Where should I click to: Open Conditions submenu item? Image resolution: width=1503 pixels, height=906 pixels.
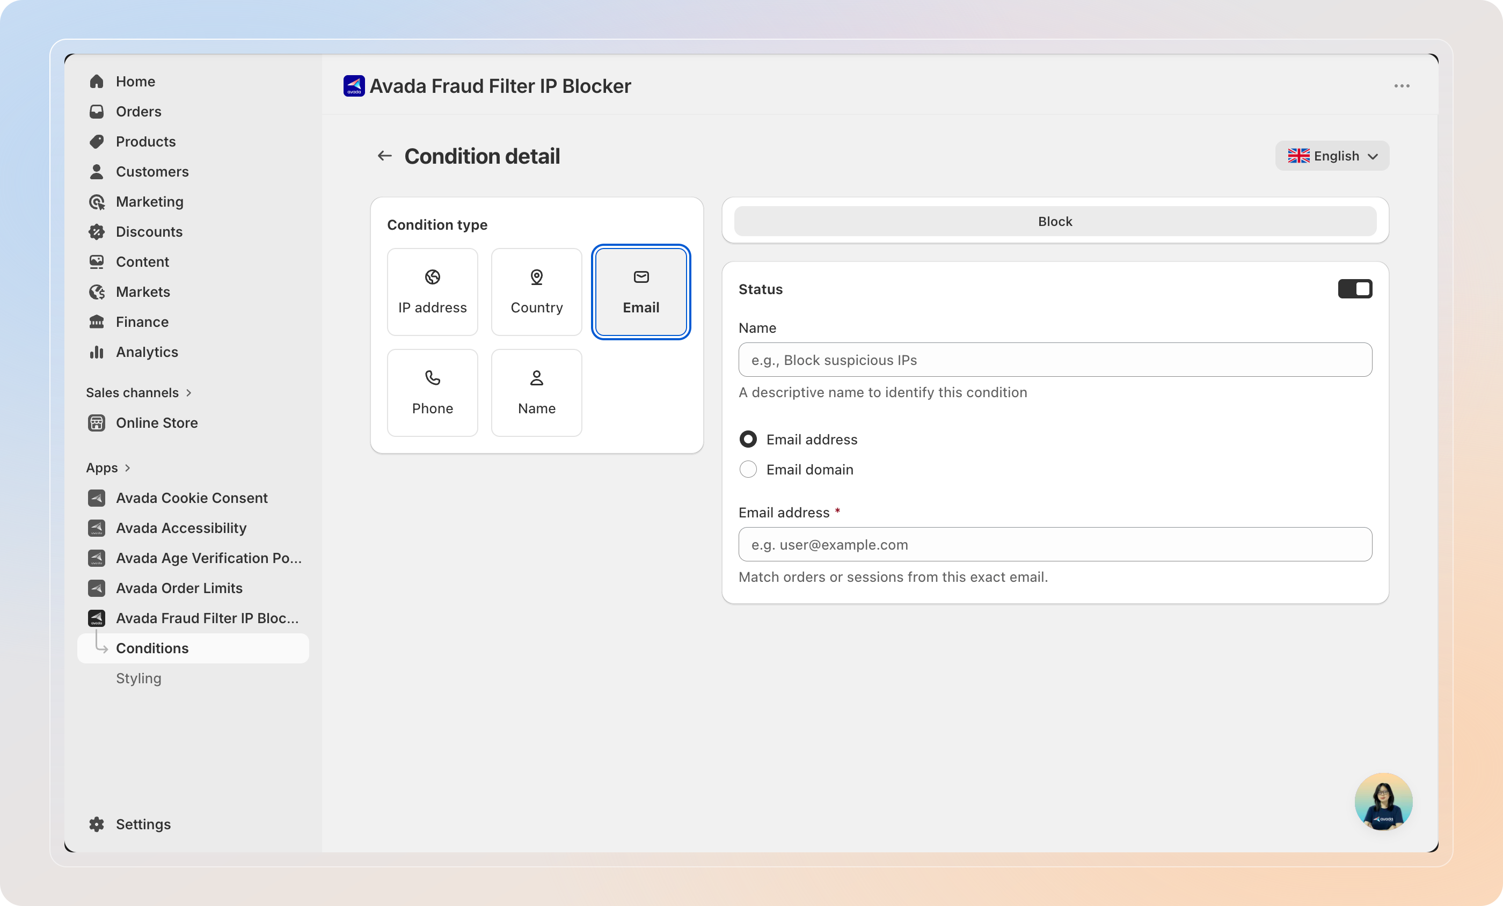tap(193, 648)
